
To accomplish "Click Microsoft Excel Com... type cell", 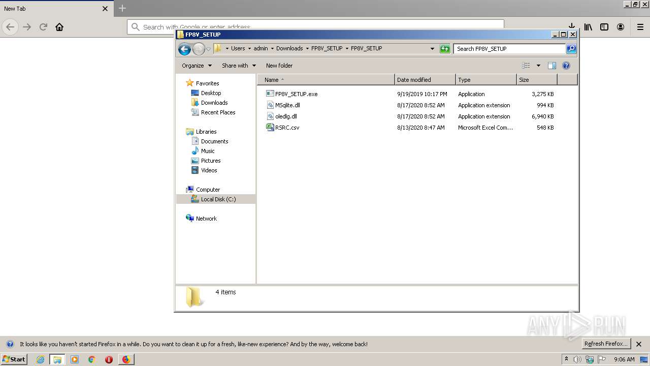I will [485, 128].
